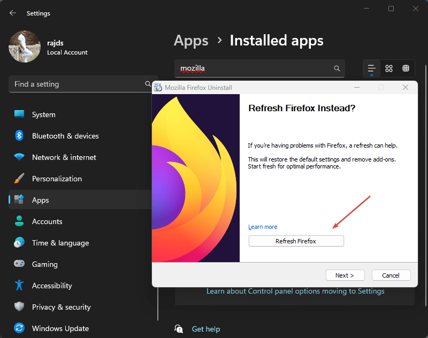Click the System monitor icon
428x338 pixels.
pyautogui.click(x=19, y=114)
